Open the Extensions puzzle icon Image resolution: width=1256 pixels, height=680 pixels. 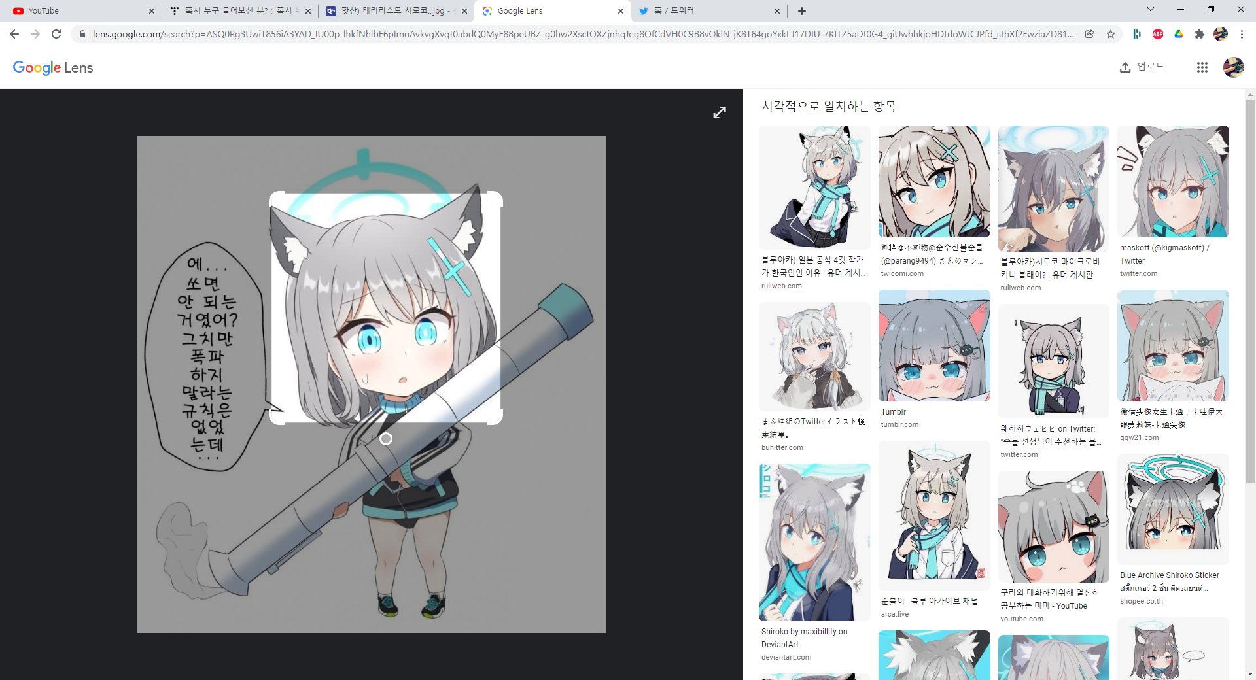pos(1200,34)
